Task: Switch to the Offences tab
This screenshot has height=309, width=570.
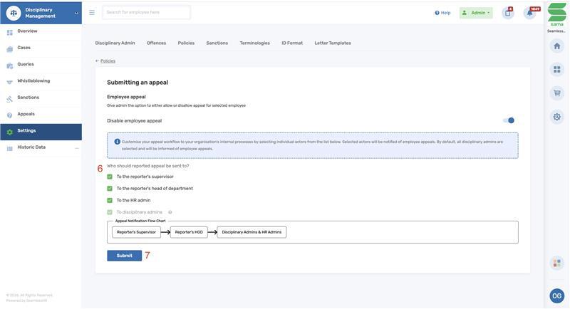Action: [156, 43]
